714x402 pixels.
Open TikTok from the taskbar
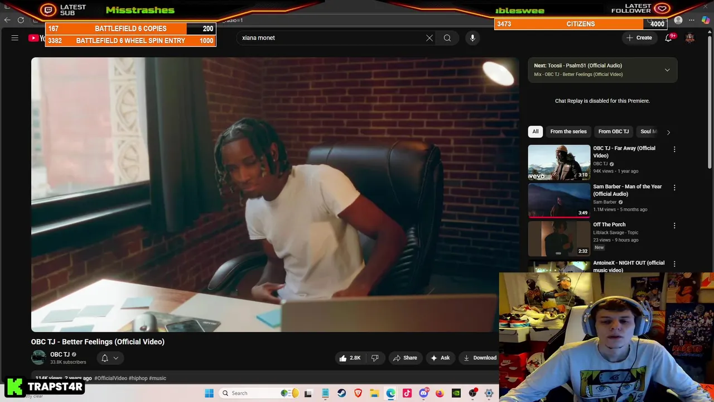[407, 393]
